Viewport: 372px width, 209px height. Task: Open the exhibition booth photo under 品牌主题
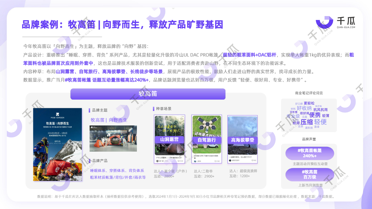pos(113,139)
